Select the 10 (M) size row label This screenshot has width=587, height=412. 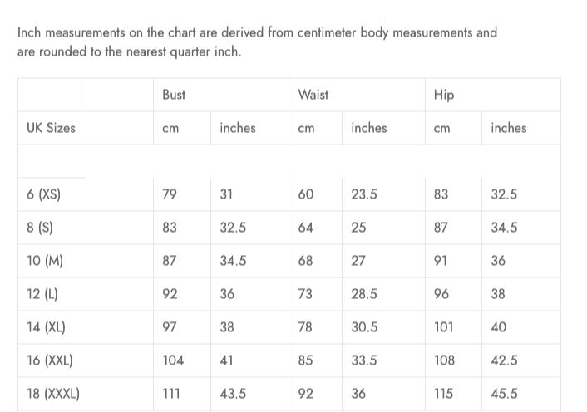pos(45,261)
